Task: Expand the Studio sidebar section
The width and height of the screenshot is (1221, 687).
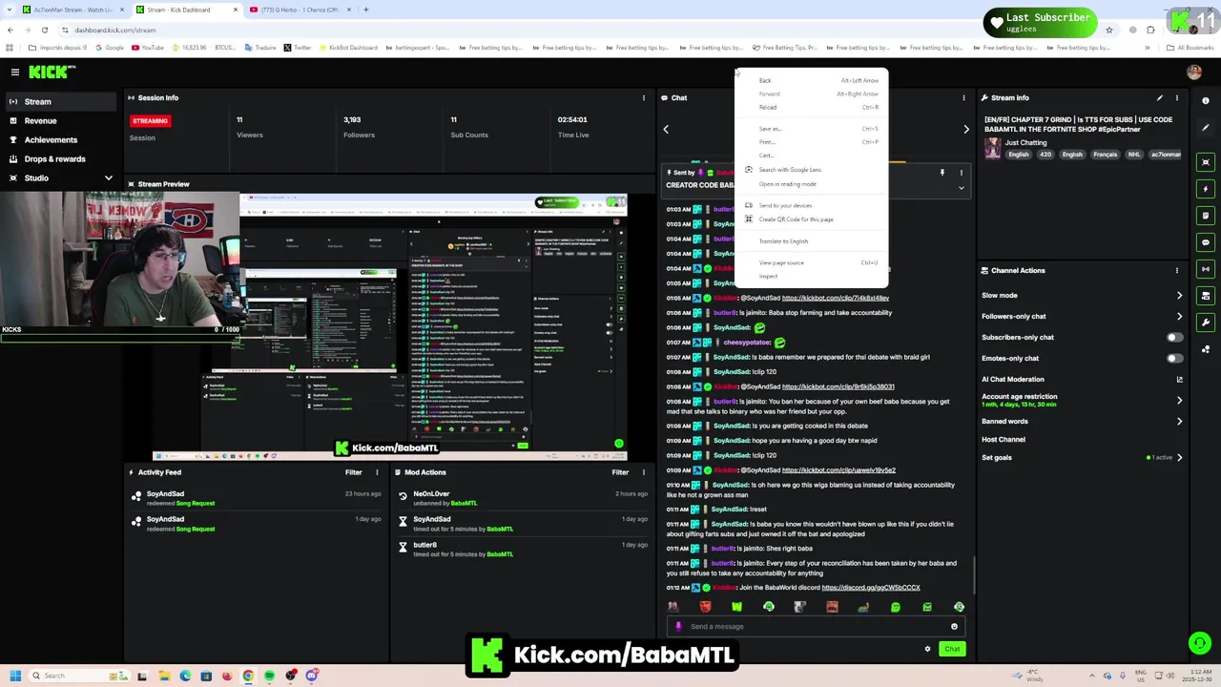Action: point(108,178)
